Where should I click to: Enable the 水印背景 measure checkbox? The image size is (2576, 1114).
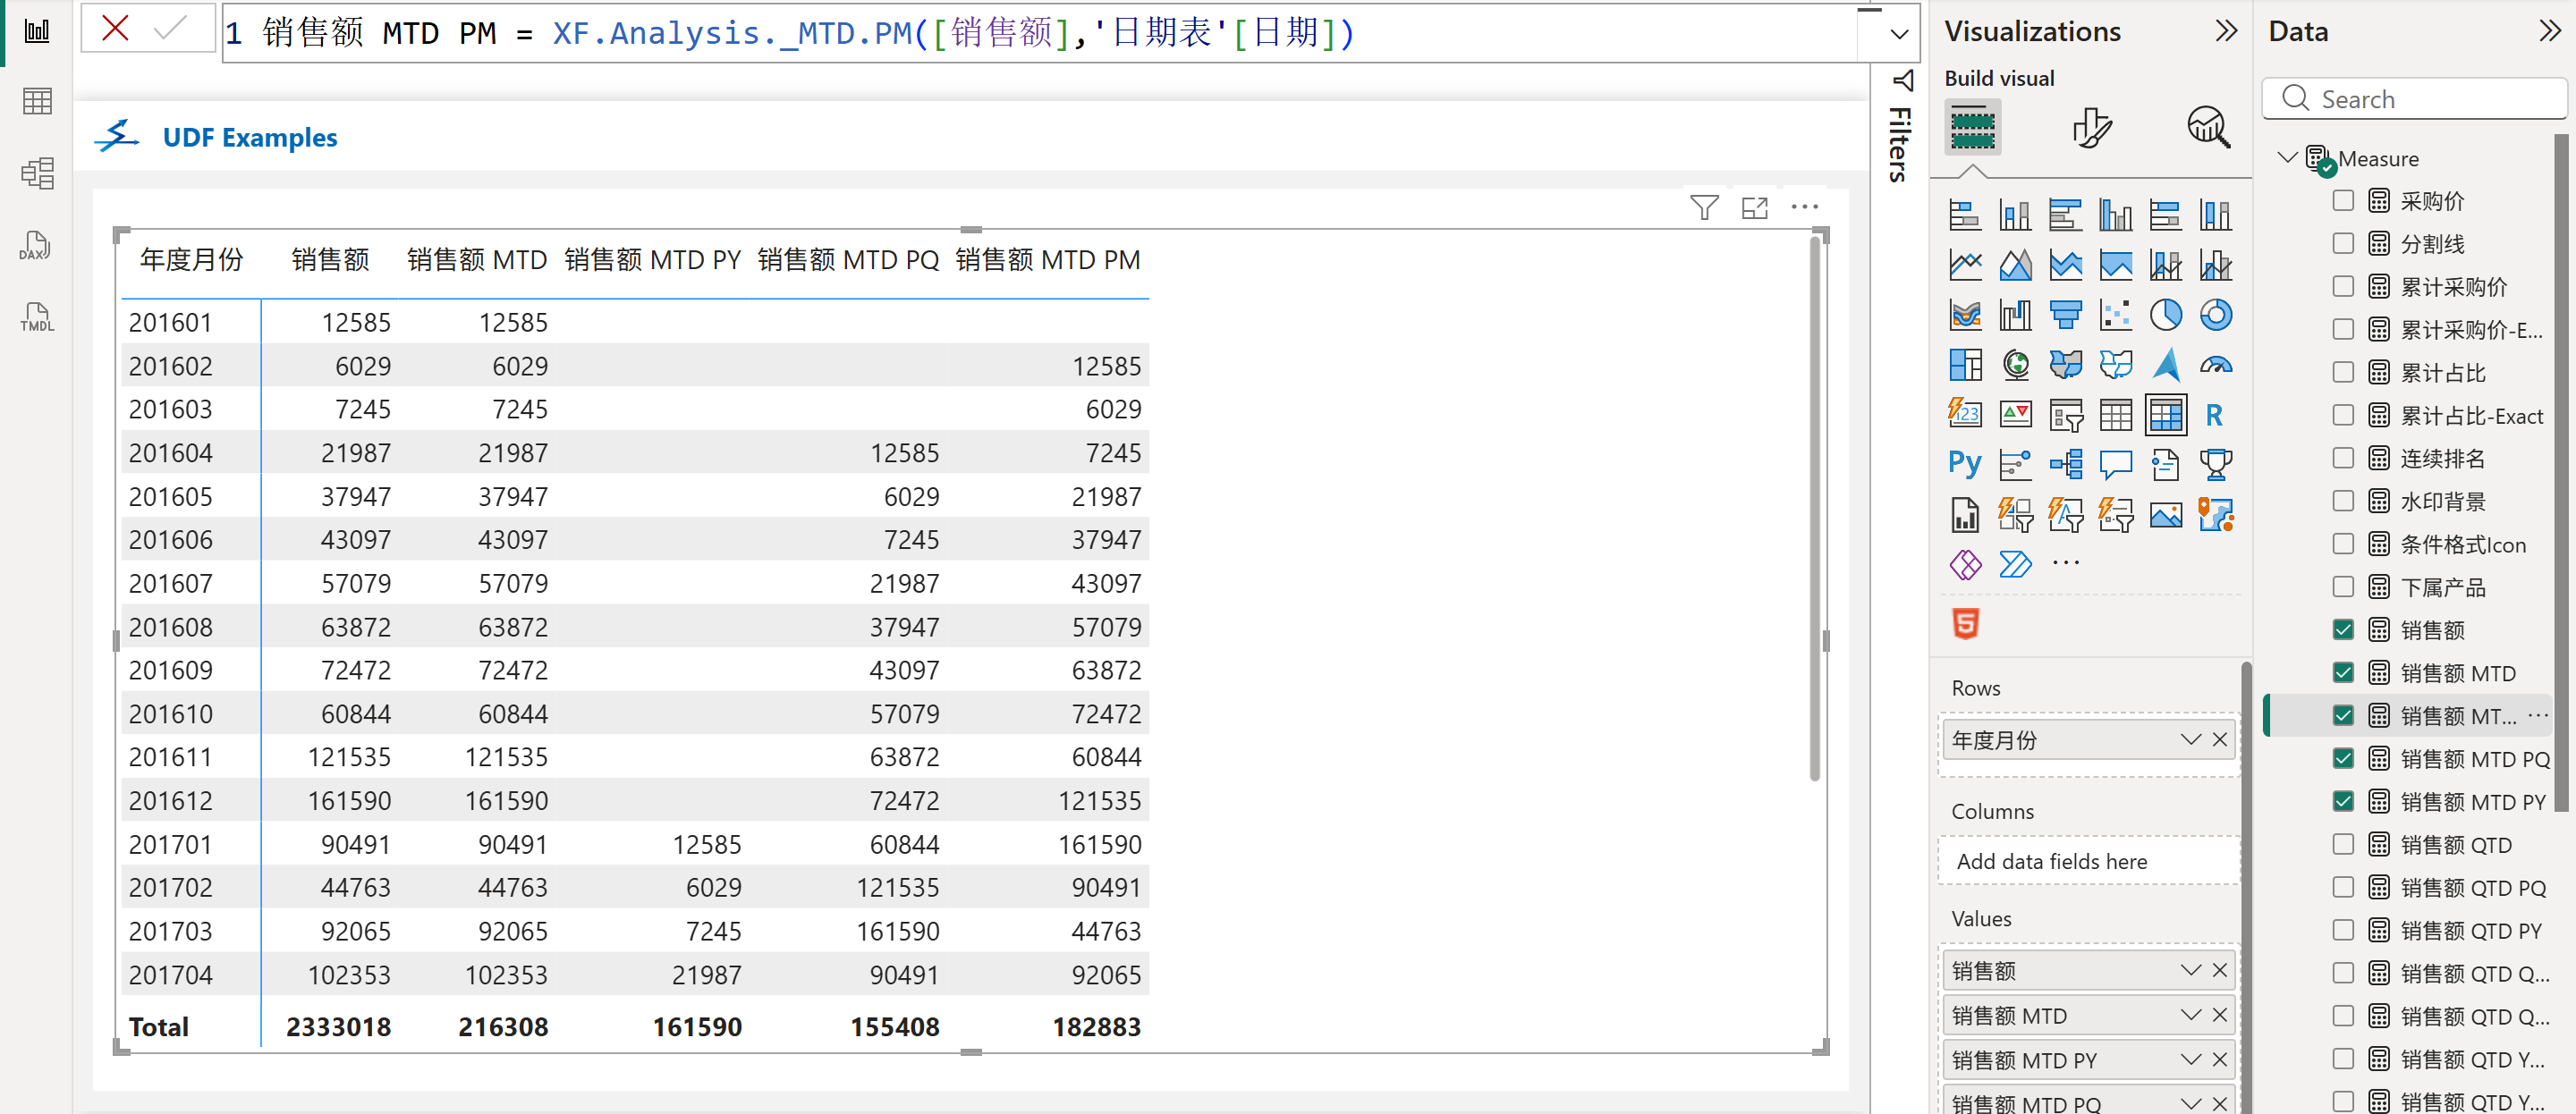(x=2343, y=501)
